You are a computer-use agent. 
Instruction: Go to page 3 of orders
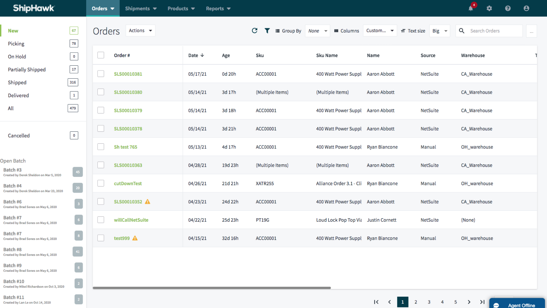point(429,302)
